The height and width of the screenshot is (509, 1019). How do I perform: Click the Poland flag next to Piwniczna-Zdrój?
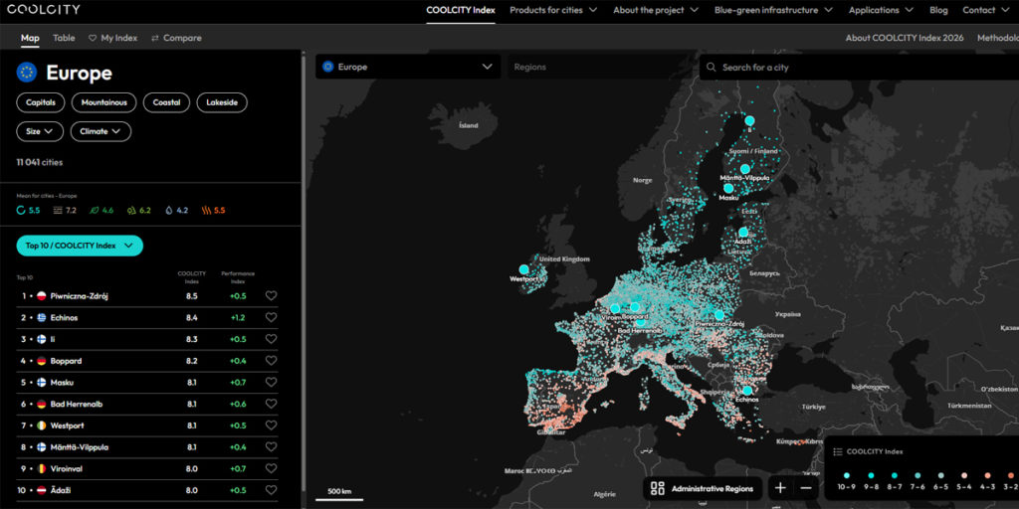42,296
